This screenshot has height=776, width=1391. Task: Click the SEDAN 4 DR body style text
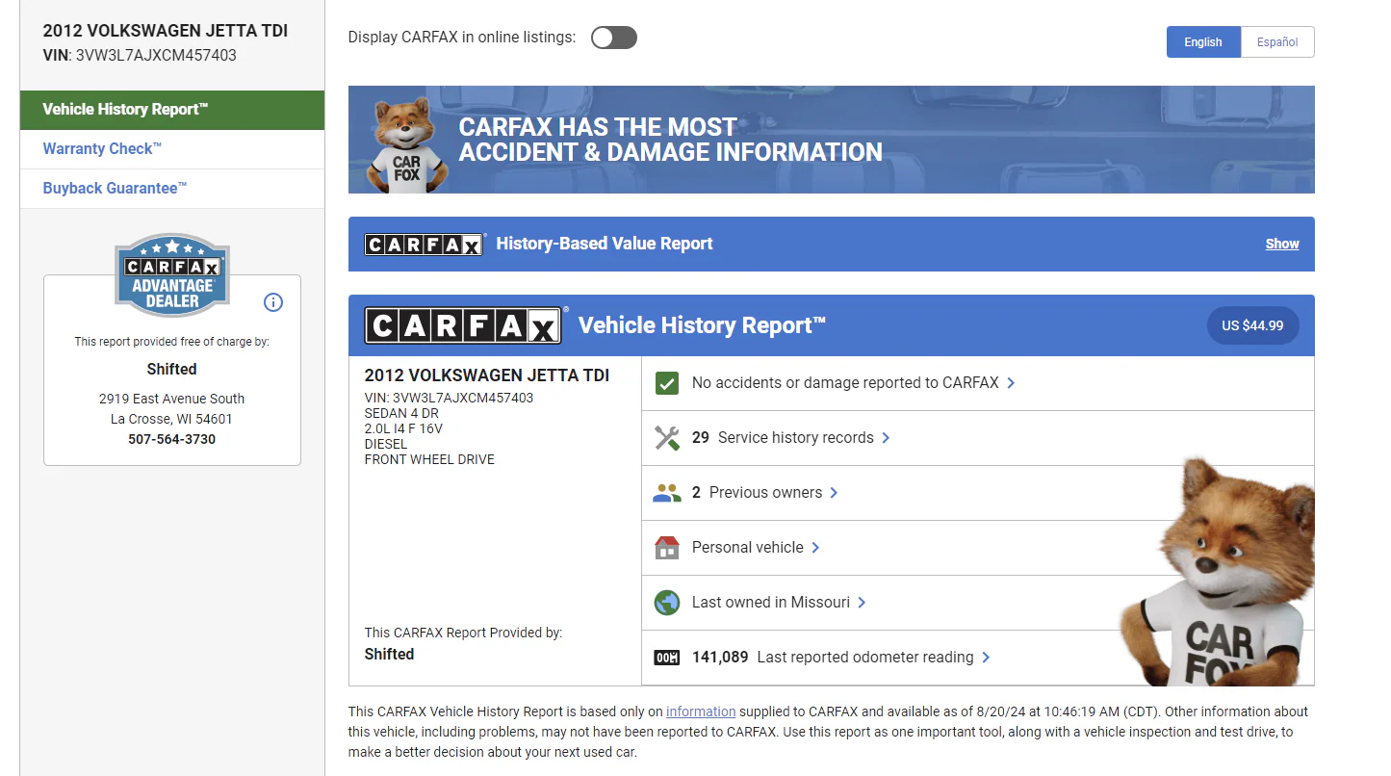402,413
